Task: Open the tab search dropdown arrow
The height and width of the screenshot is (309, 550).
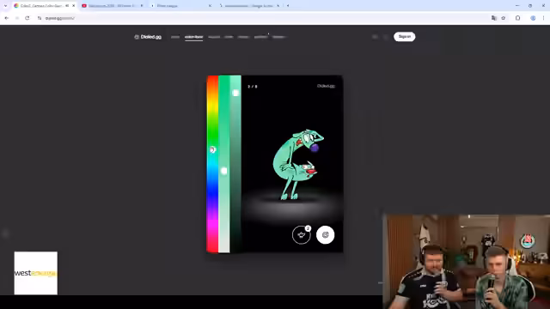Action: (5, 6)
